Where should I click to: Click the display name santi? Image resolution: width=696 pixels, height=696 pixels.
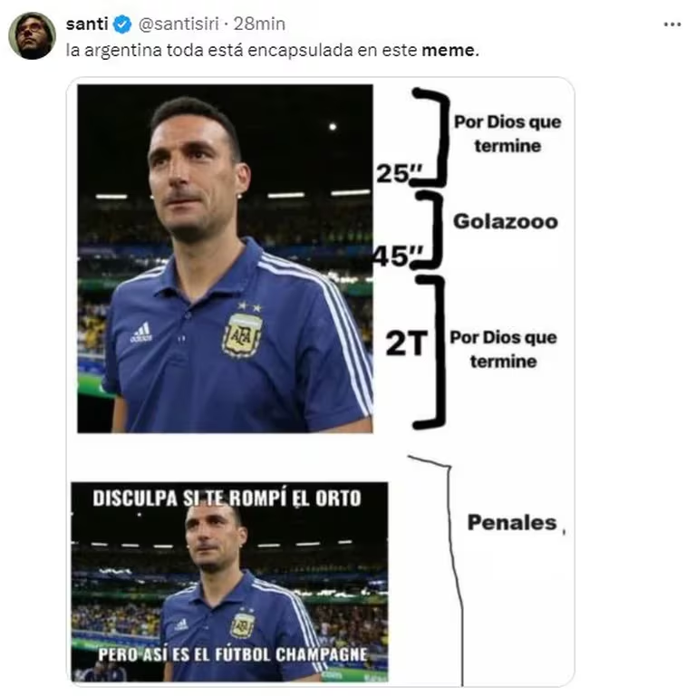click(87, 24)
